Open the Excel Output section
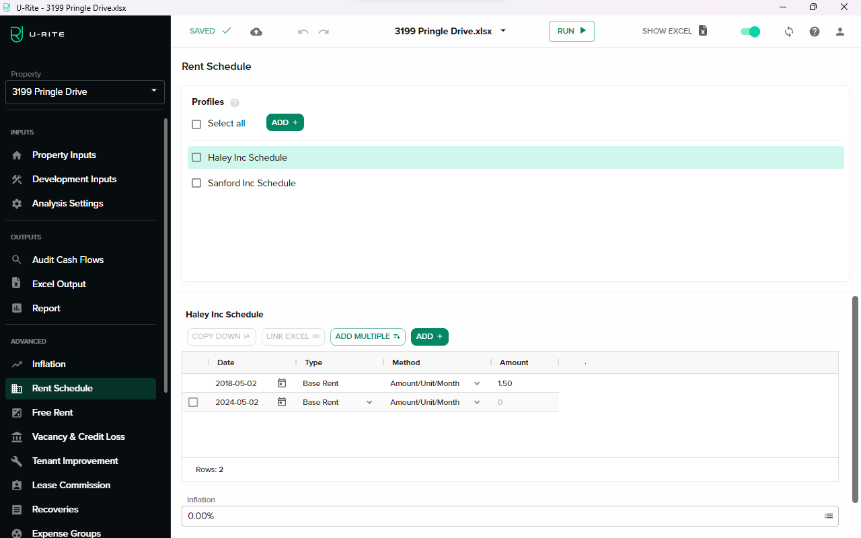This screenshot has width=861, height=538. pyautogui.click(x=60, y=284)
